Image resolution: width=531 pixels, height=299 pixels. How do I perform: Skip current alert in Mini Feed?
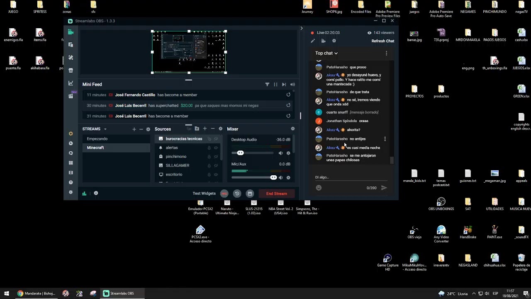(284, 84)
